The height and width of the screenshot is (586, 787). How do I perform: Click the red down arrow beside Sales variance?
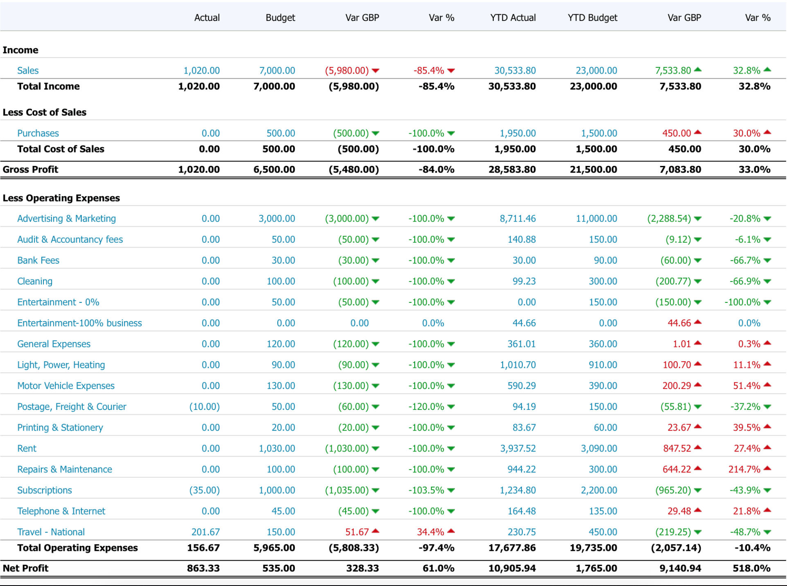point(376,70)
